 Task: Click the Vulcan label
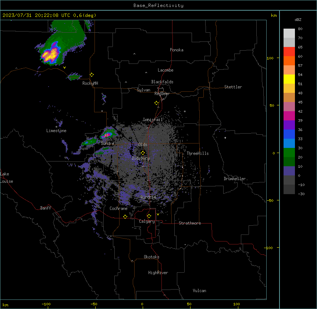coord(199,291)
